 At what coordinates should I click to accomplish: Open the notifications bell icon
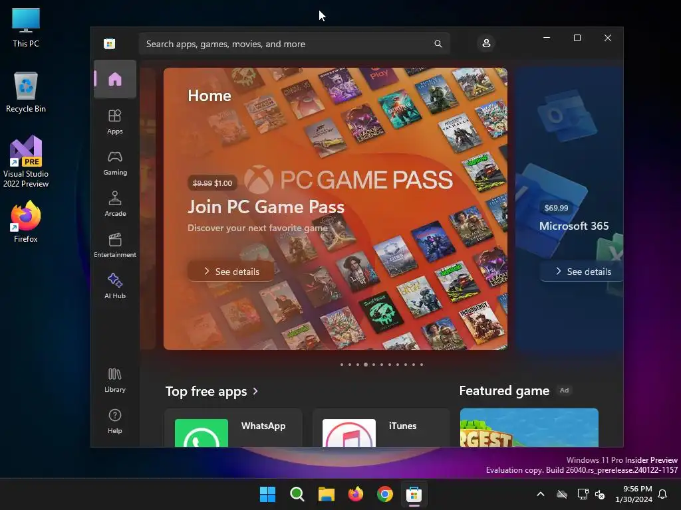click(663, 494)
